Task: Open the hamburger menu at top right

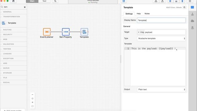Action: (x=190, y=1)
